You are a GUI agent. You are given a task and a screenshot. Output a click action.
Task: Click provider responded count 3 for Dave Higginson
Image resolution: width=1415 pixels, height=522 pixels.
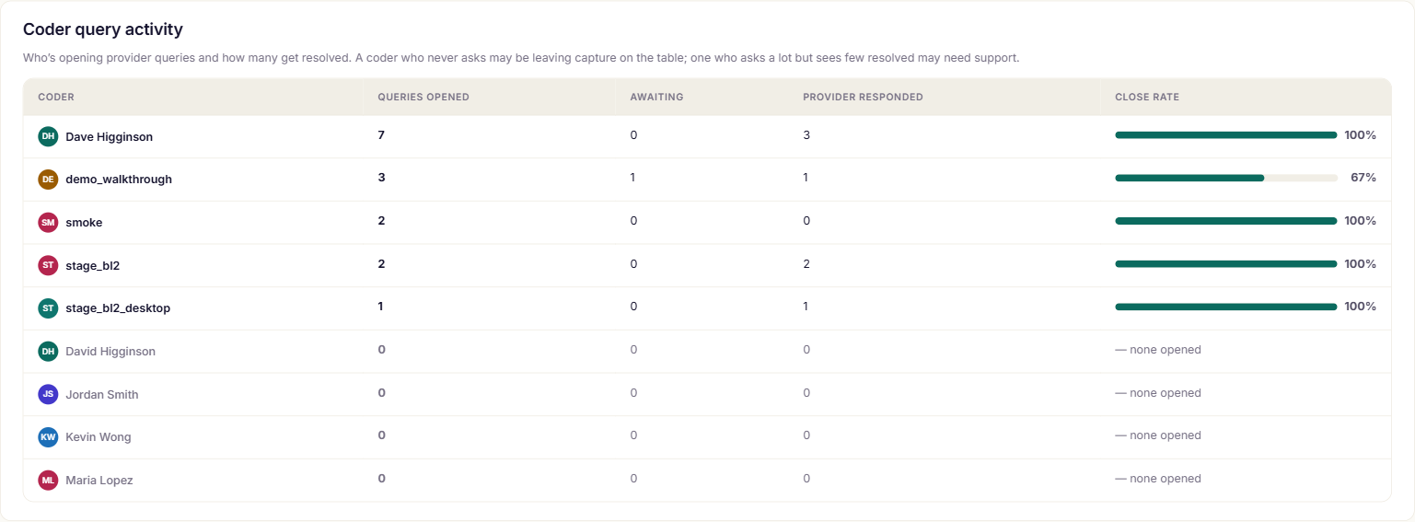click(806, 135)
